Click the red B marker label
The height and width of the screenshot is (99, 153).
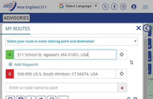pyautogui.click(x=10, y=74)
